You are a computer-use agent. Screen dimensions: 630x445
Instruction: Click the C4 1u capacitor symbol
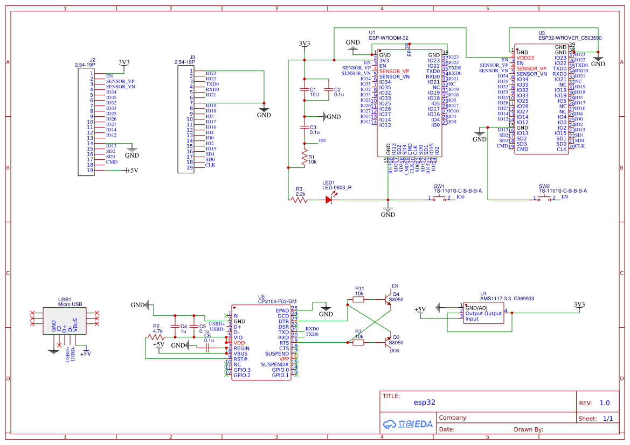click(x=175, y=326)
